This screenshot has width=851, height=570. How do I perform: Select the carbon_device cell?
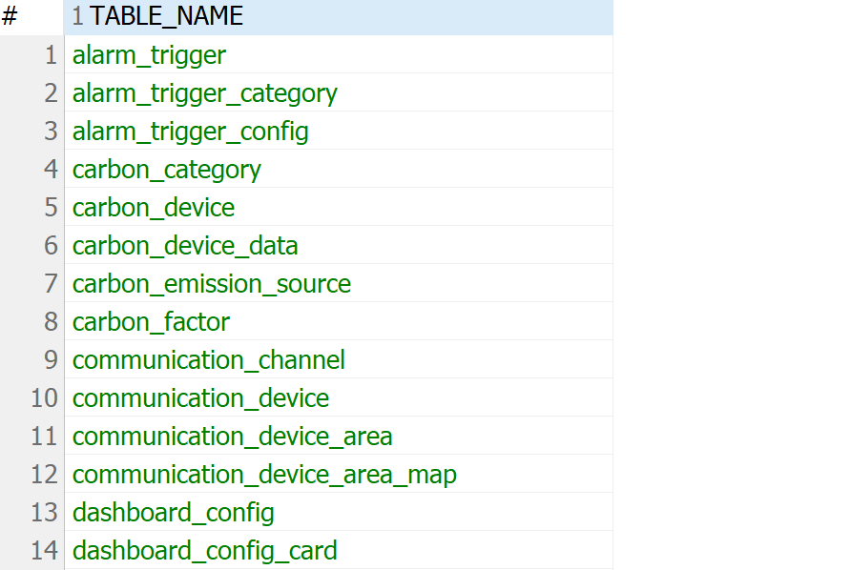[153, 207]
